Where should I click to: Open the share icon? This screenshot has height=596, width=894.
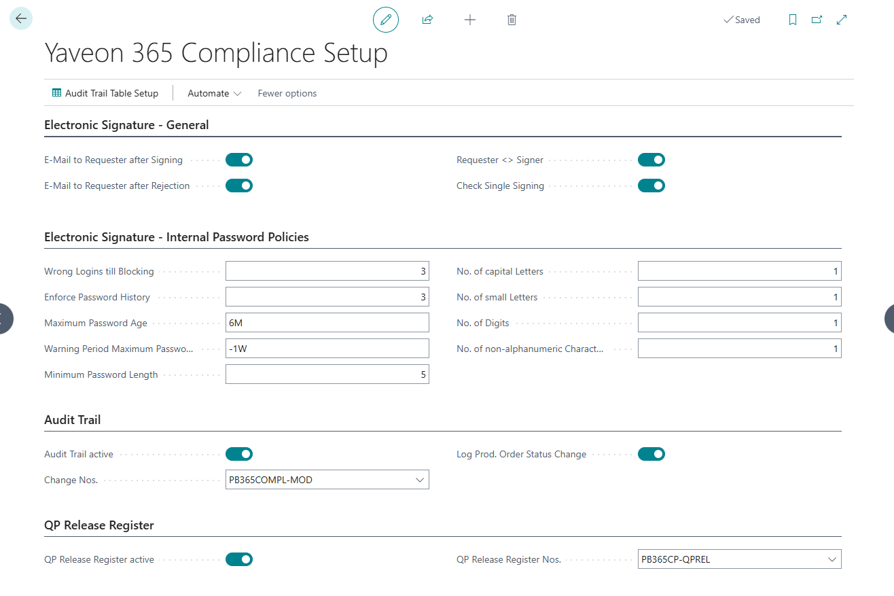click(427, 20)
